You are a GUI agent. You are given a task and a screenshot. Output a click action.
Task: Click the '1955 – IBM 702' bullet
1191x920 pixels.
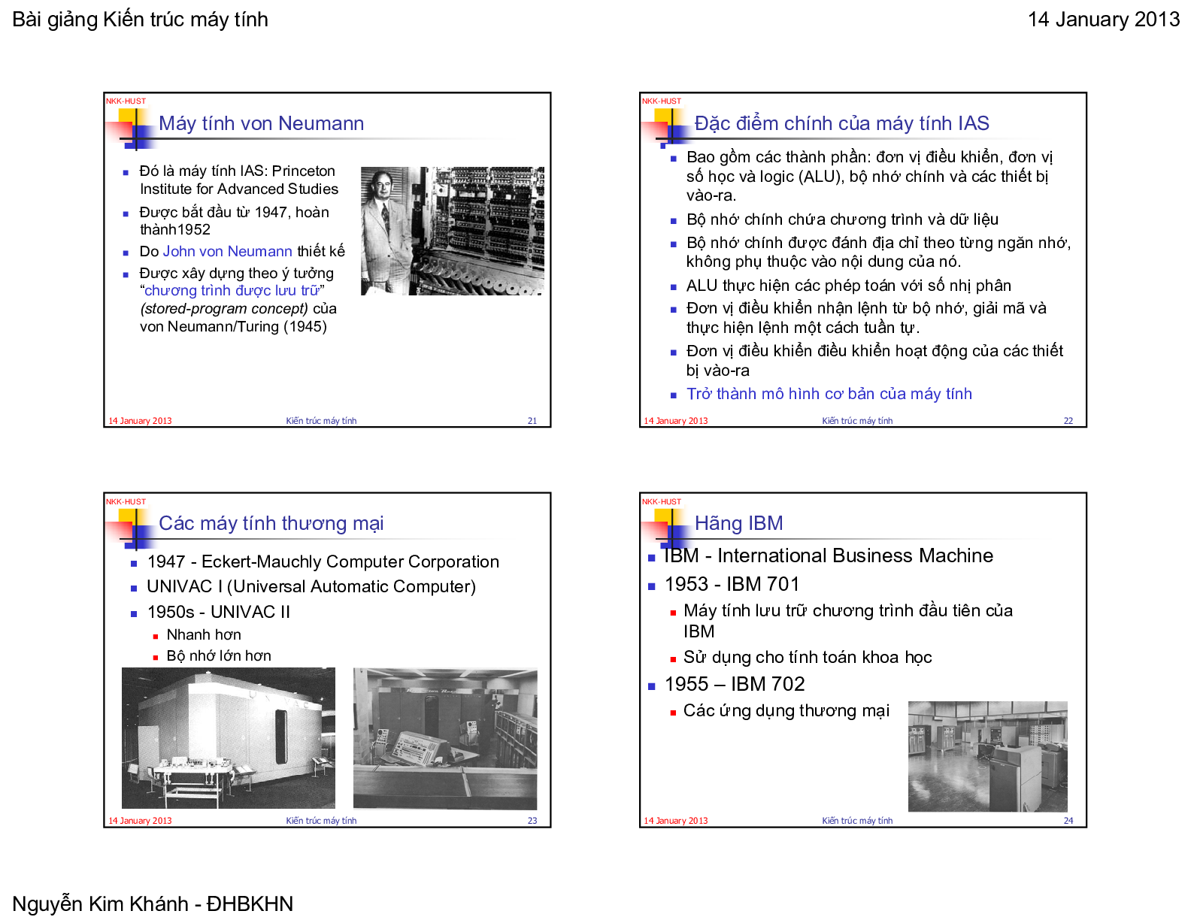point(735,685)
